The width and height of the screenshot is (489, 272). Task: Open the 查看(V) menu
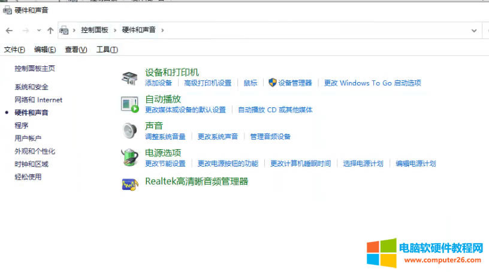click(76, 50)
